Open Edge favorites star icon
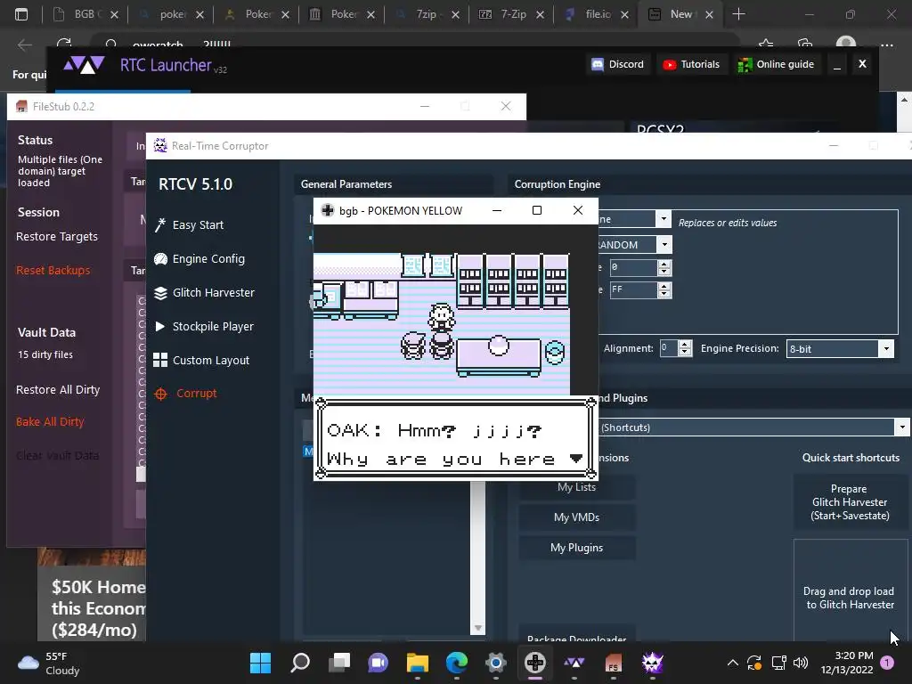Screen dimensions: 912x684 (766, 45)
